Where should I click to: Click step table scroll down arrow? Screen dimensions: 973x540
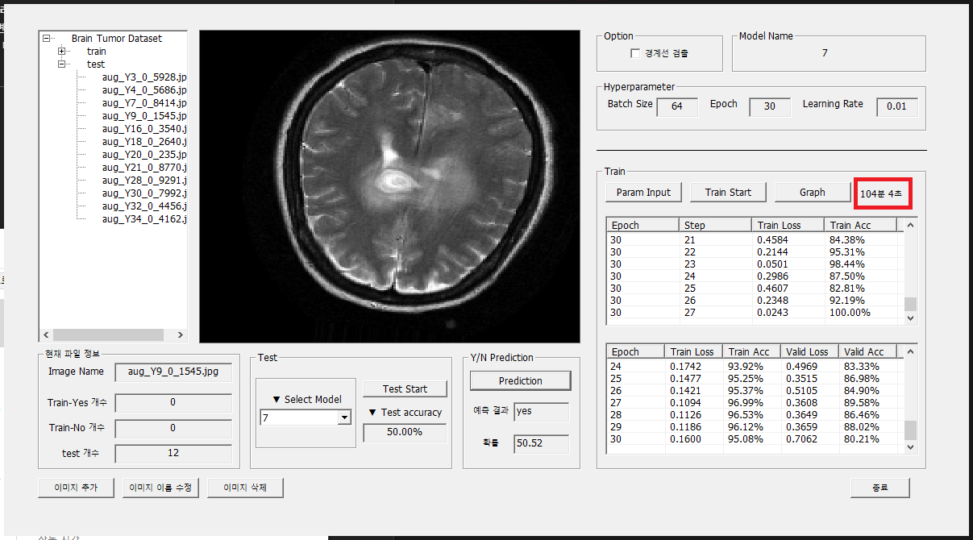(x=911, y=318)
